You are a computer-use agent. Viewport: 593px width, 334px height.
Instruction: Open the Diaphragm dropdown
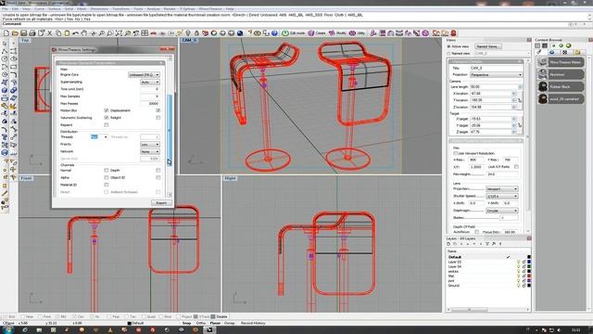click(502, 211)
